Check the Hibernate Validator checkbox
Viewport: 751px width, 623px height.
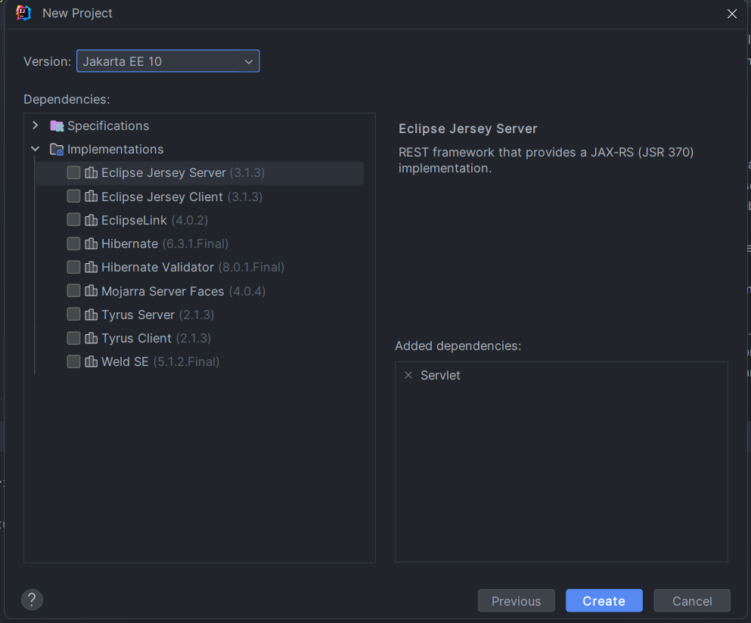click(73, 267)
